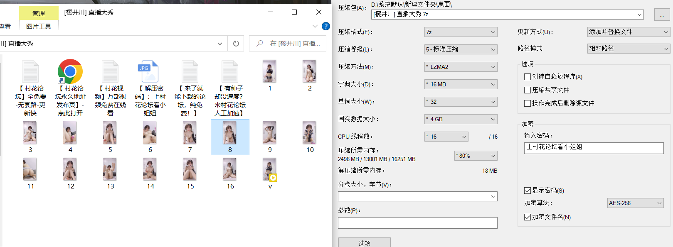Select image file named 11
673x247 pixels.
tap(30, 174)
